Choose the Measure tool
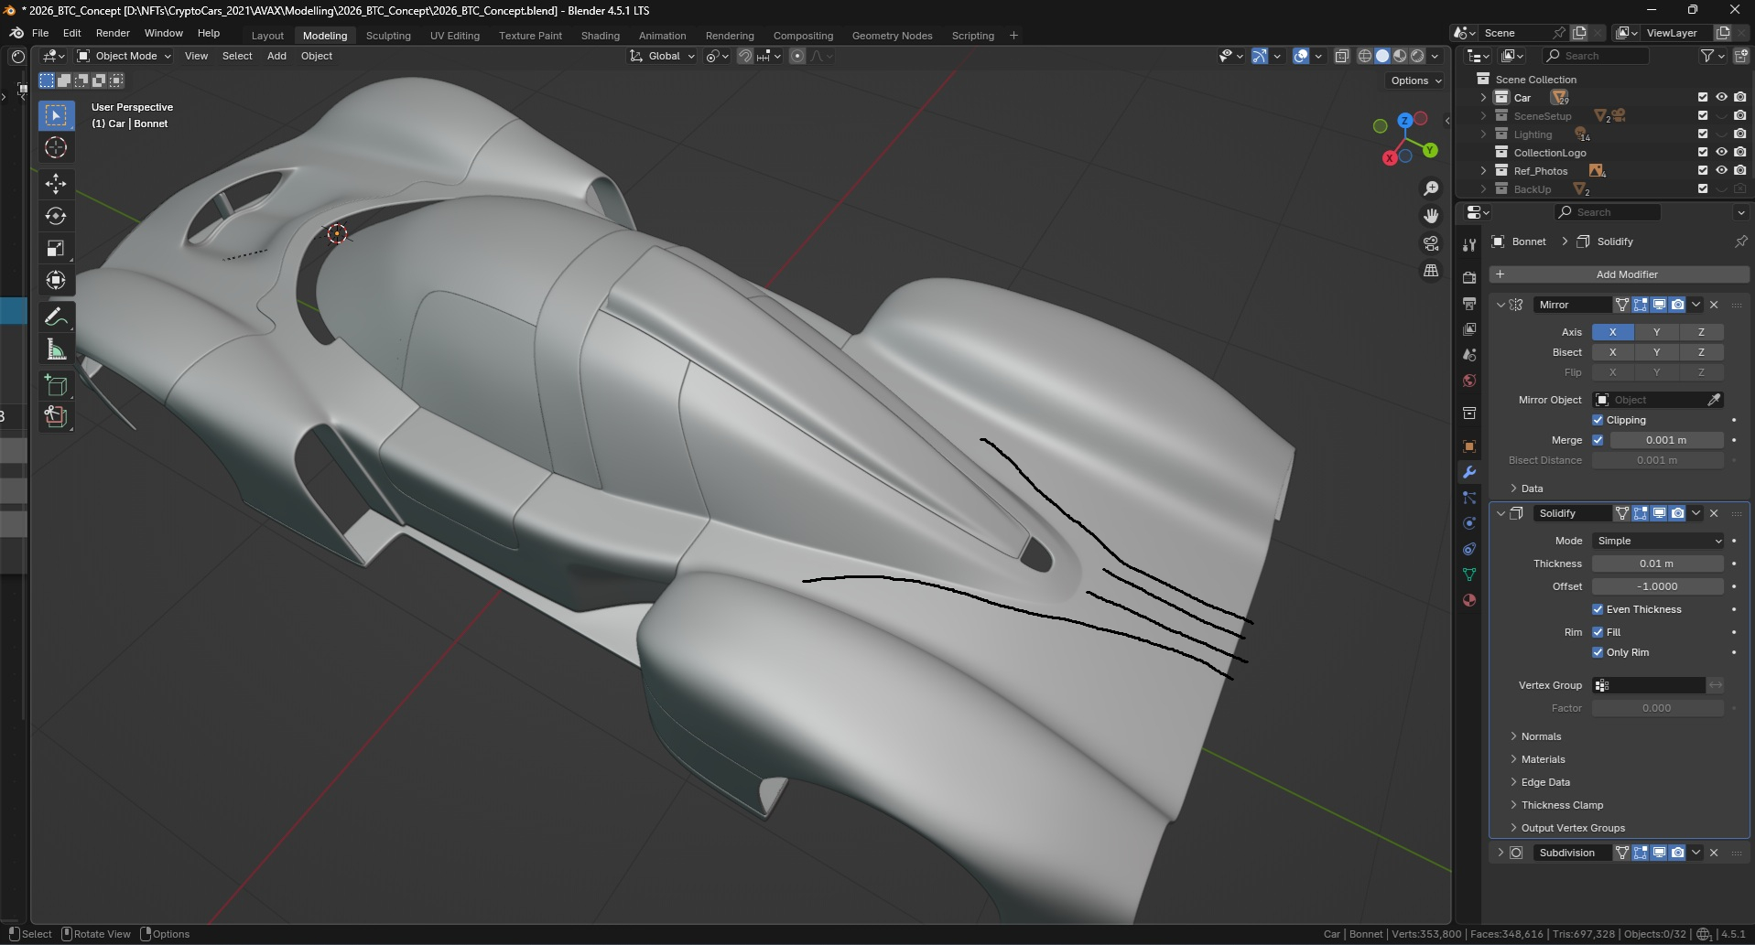 pos(56,349)
